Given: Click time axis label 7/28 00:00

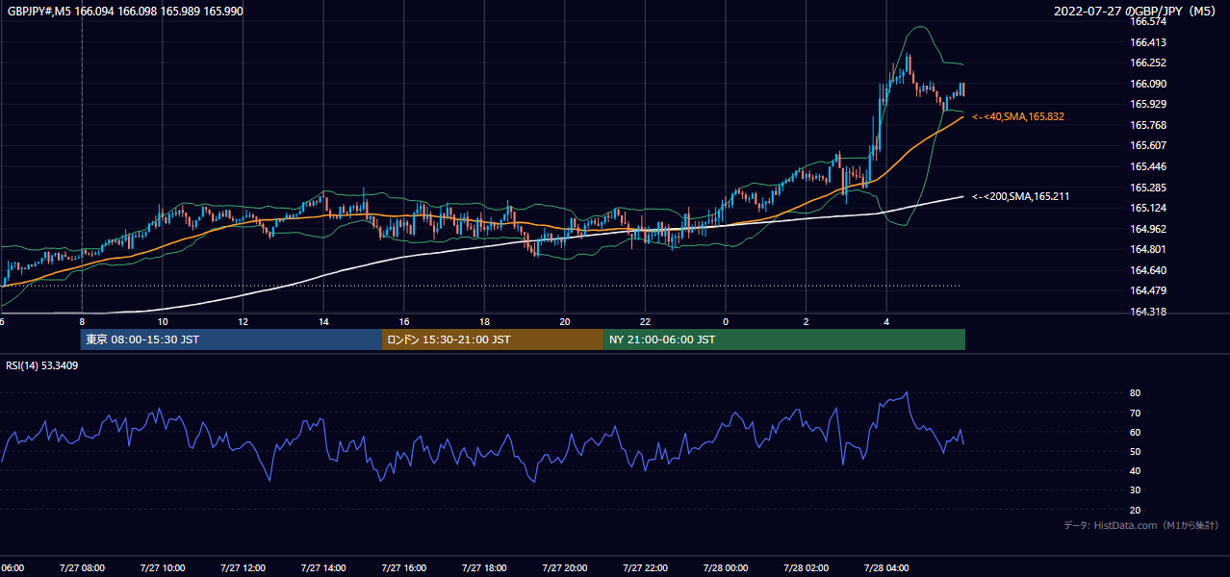Looking at the screenshot, I should point(726,568).
